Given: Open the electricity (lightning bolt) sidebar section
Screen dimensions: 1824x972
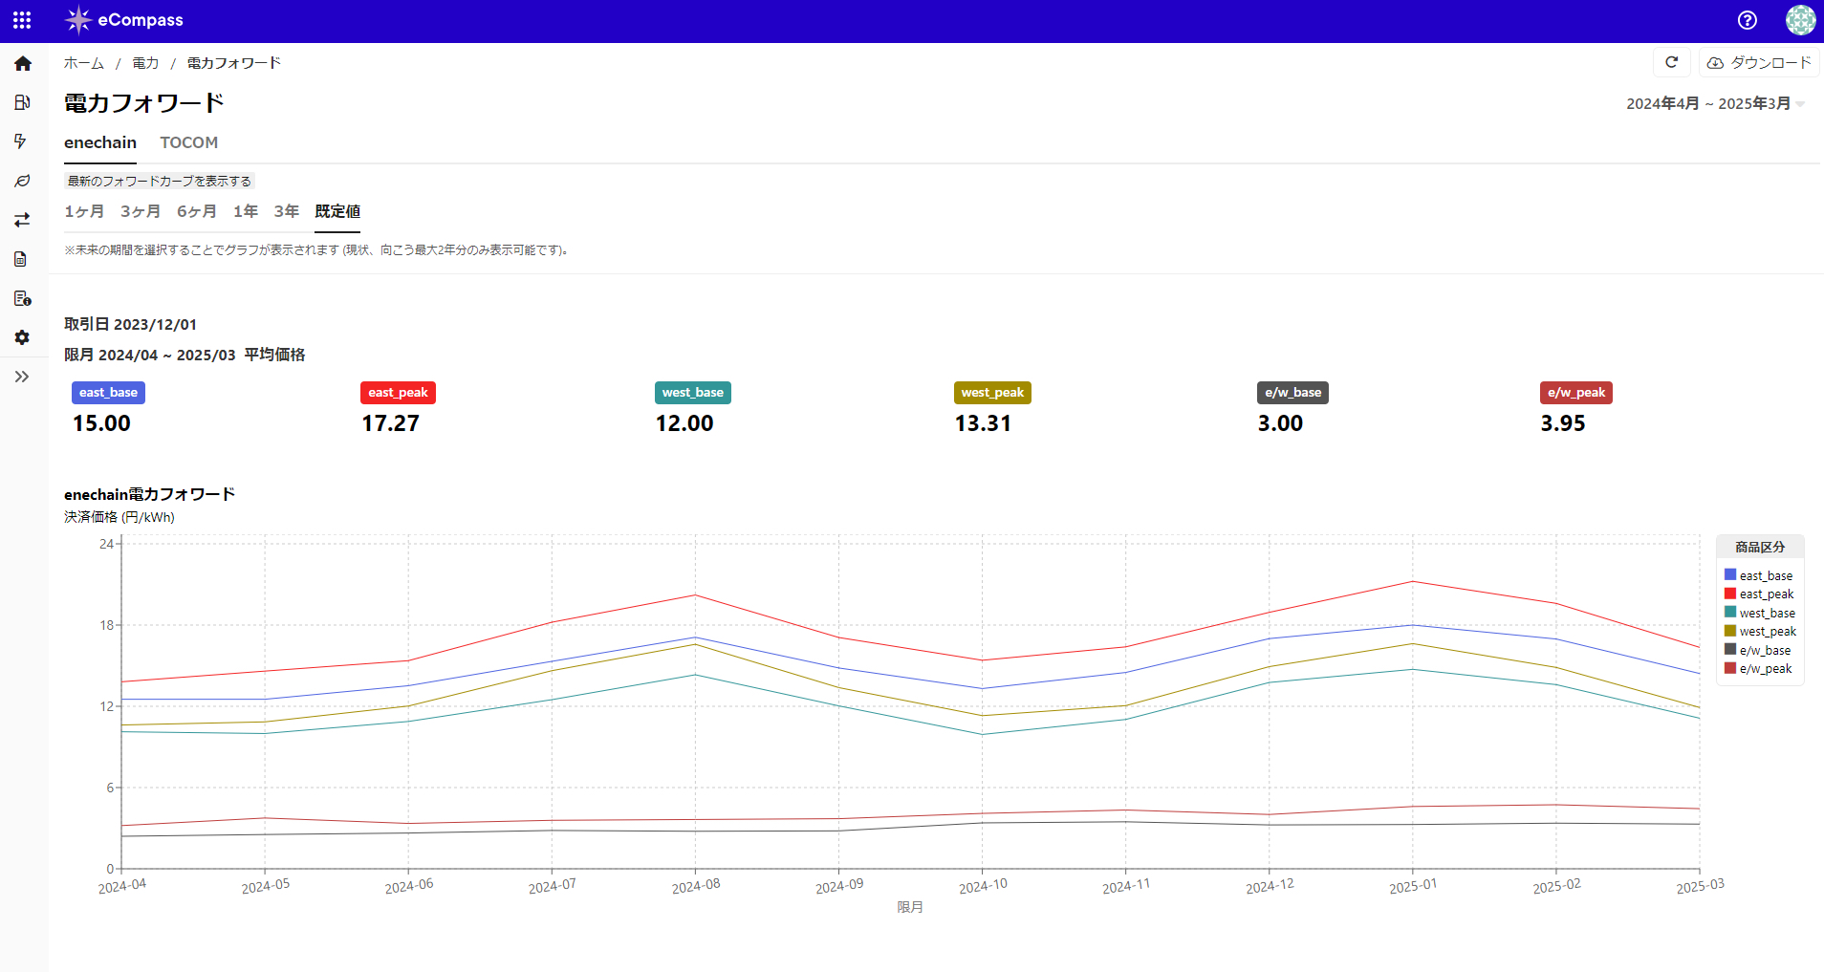Looking at the screenshot, I should point(22,141).
